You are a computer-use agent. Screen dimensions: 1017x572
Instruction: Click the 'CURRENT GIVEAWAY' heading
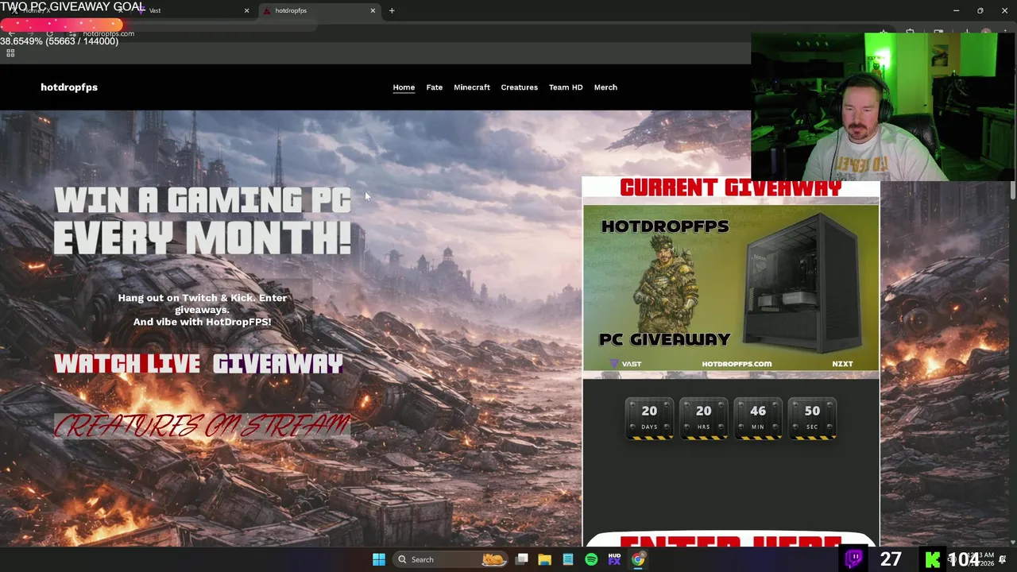[x=731, y=188]
